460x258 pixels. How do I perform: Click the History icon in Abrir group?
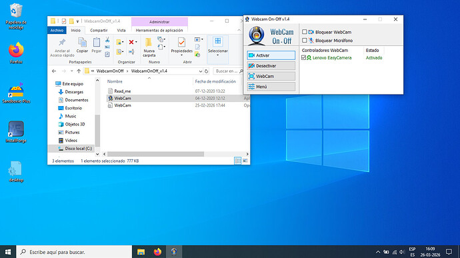pyautogui.click(x=197, y=54)
